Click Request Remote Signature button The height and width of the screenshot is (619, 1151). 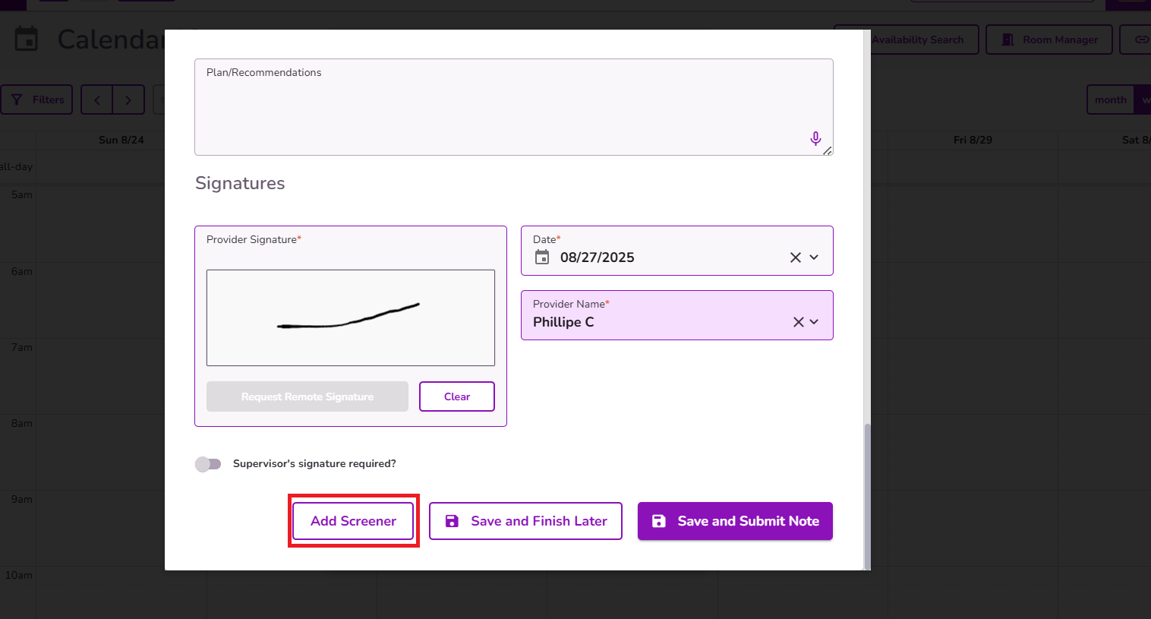[307, 396]
